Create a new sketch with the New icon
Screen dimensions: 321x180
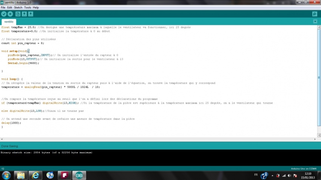pos(18,14)
